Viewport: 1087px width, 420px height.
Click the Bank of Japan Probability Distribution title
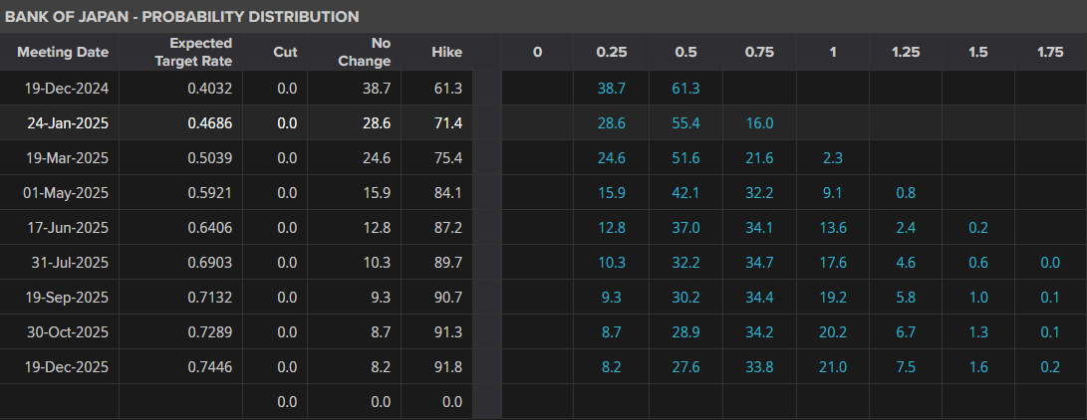click(181, 17)
